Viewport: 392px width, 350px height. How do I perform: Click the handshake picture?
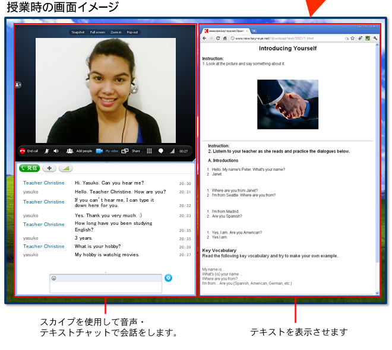point(287,104)
